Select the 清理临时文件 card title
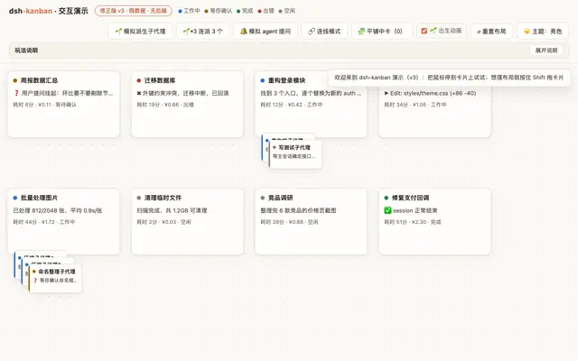Viewport: 578px width, 361px height. click(163, 198)
